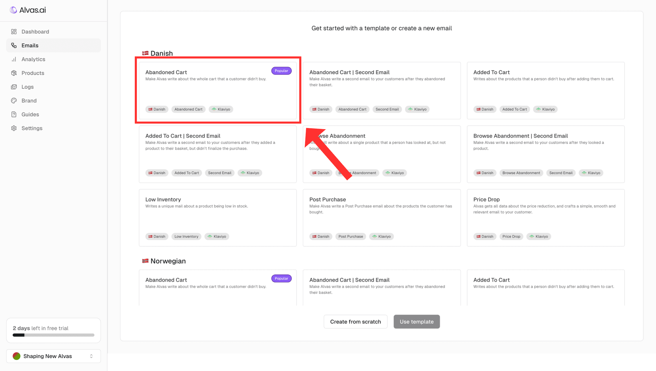Click the Guides book icon
The image size is (656, 371).
[14, 114]
